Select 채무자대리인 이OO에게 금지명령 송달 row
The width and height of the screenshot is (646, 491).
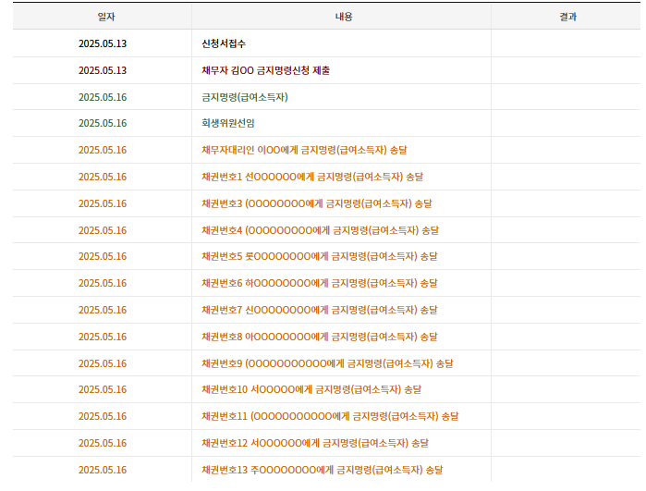326,150
